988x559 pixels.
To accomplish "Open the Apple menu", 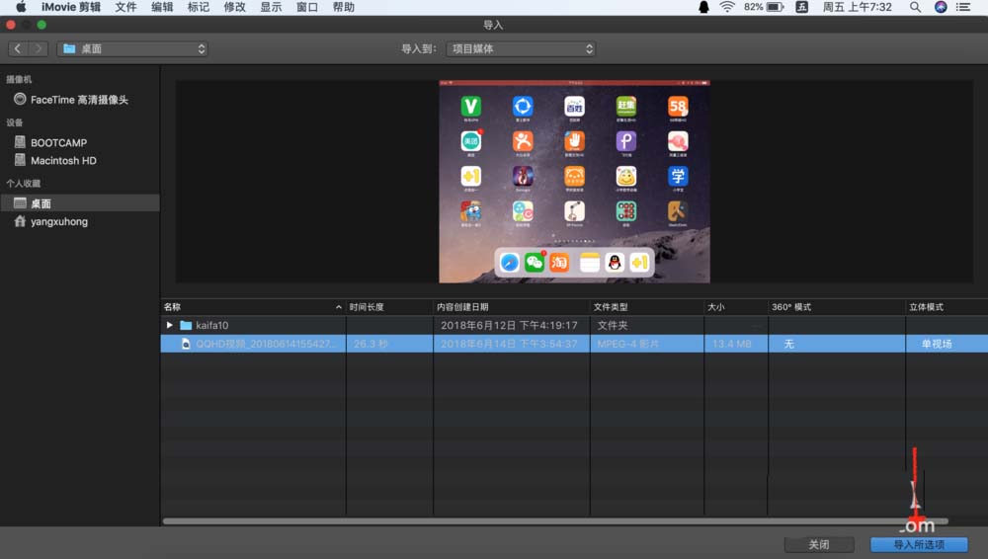I will (x=21, y=7).
